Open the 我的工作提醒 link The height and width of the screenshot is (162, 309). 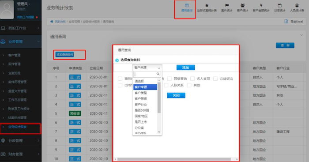(26, 17)
